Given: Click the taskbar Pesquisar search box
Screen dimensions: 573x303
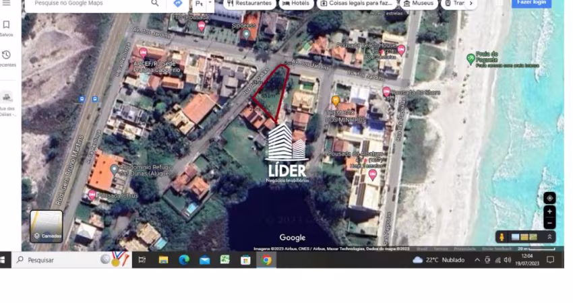Looking at the screenshot, I should tap(71, 260).
